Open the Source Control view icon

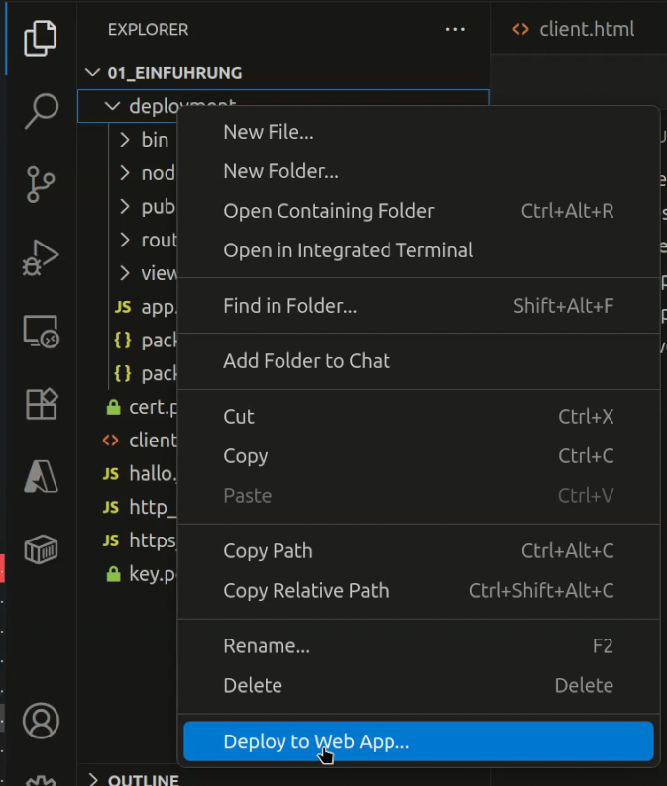41,184
